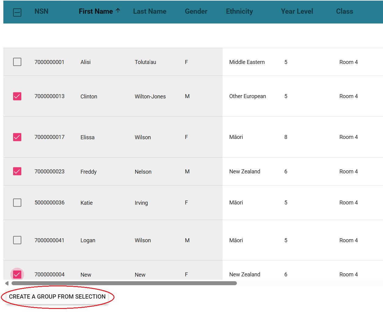Click the left arrow of horizontal scrollbar

click(x=7, y=283)
